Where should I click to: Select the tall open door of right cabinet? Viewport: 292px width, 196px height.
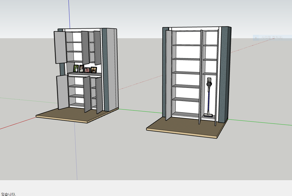pyautogui.click(x=169, y=75)
